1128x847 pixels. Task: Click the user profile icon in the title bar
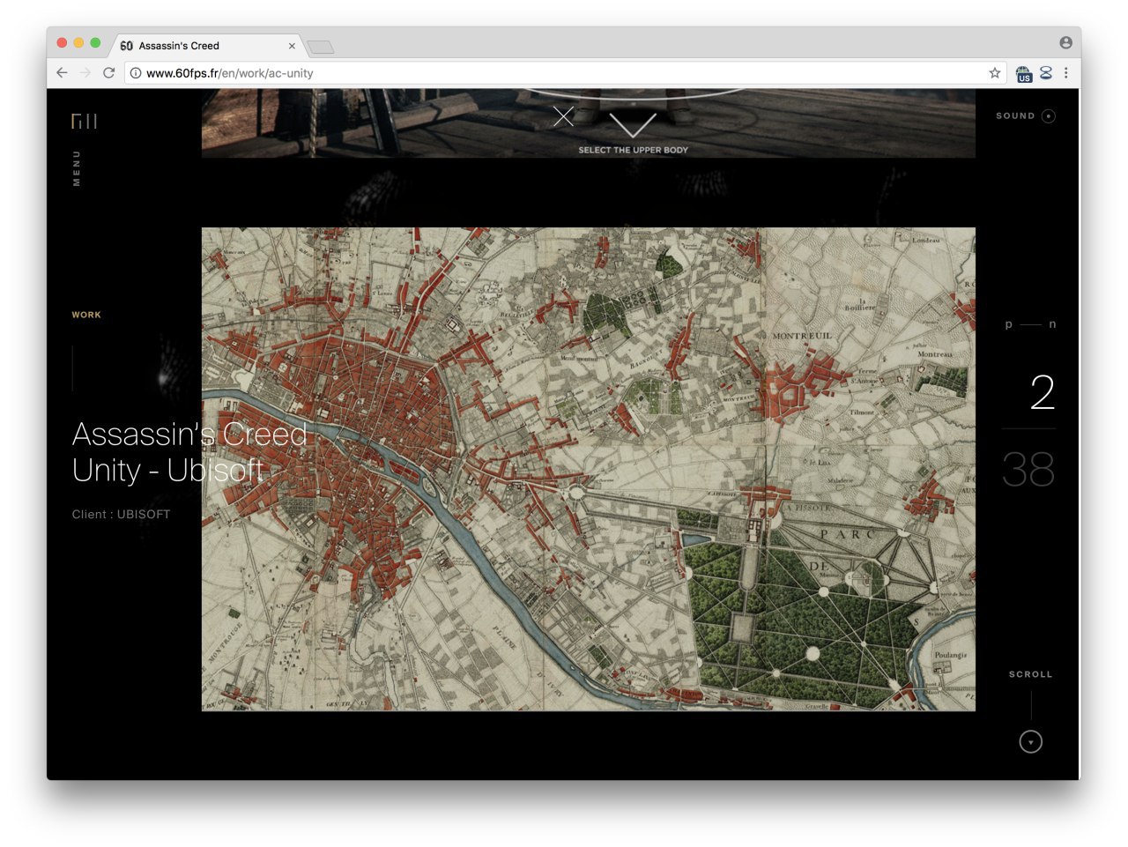tap(1065, 42)
